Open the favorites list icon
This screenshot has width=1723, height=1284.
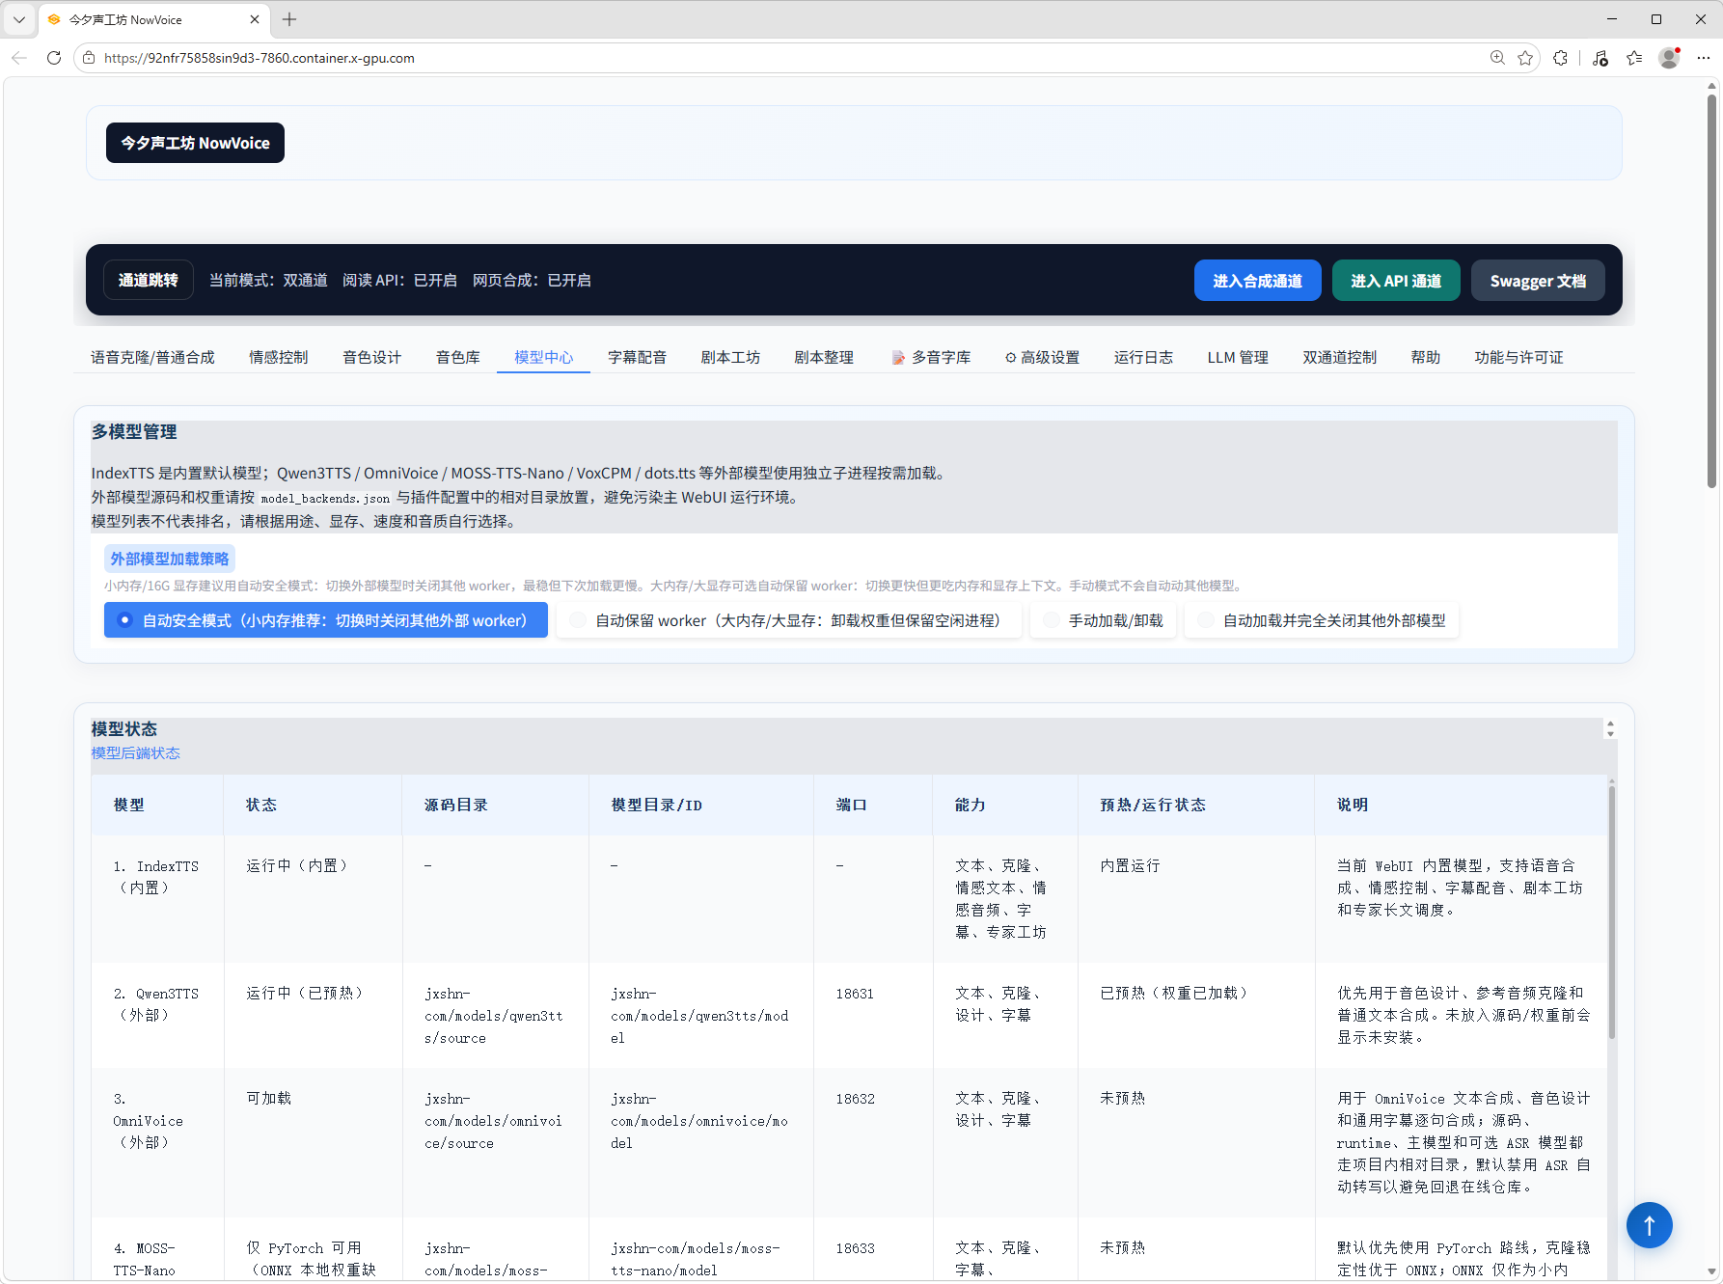1634,58
